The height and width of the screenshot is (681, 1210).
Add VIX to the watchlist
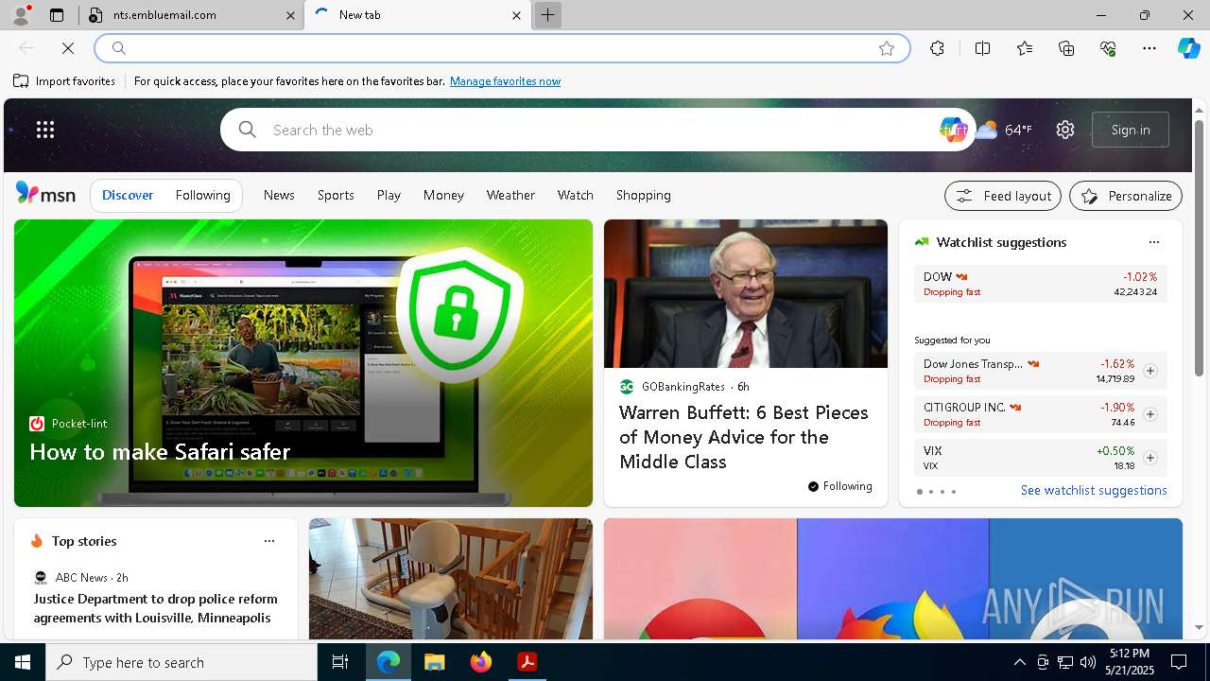coord(1149,458)
